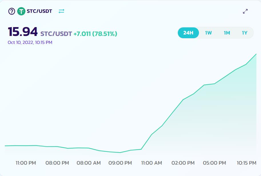Click the Oct 10, 2022 timestamp

[29, 42]
